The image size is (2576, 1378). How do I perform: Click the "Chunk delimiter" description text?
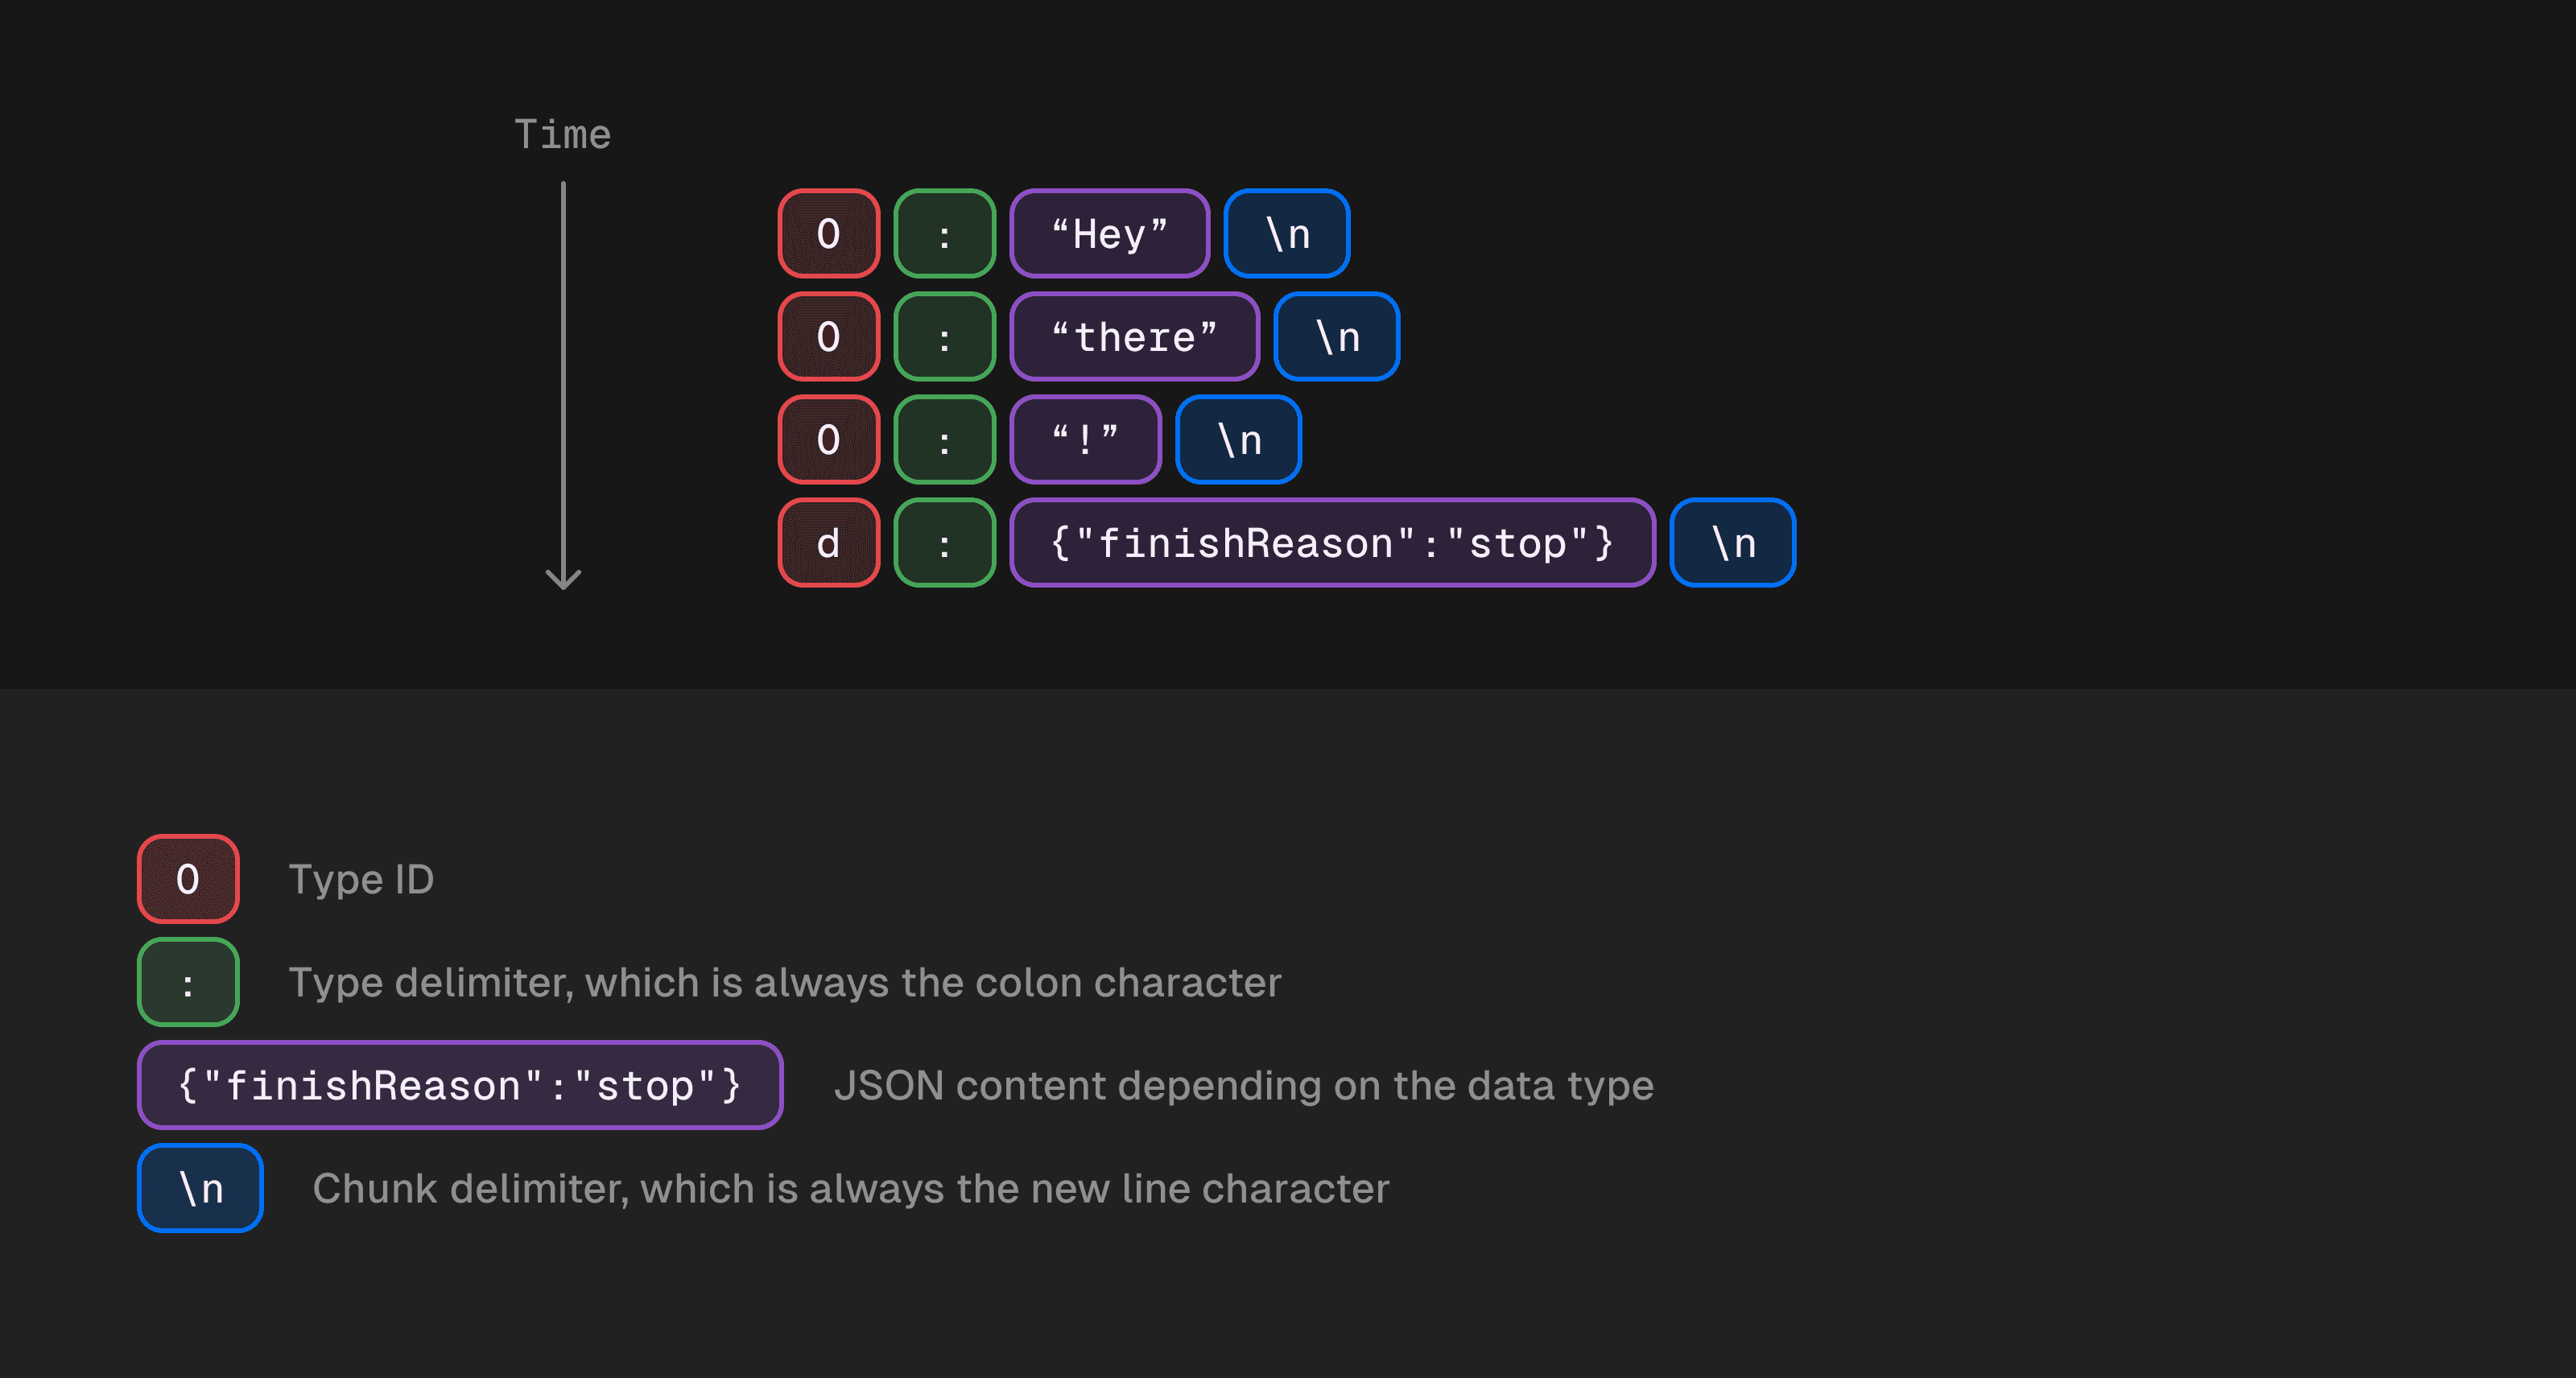850,1188
